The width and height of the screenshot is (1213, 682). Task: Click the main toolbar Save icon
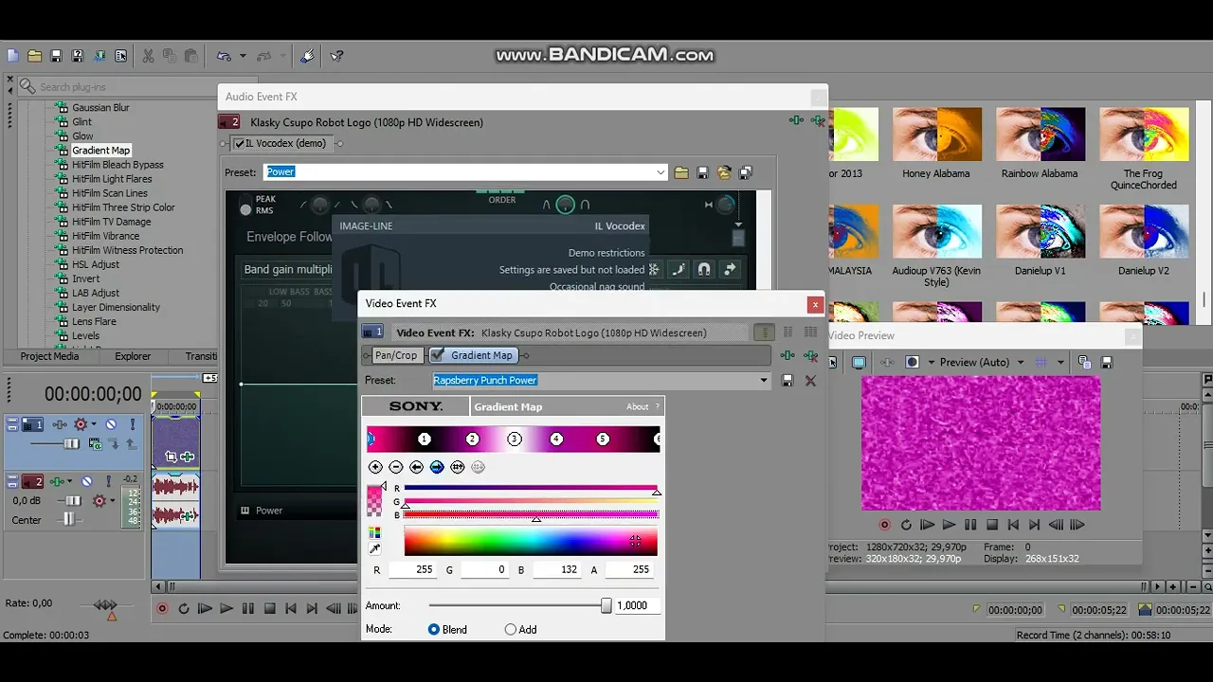click(56, 56)
